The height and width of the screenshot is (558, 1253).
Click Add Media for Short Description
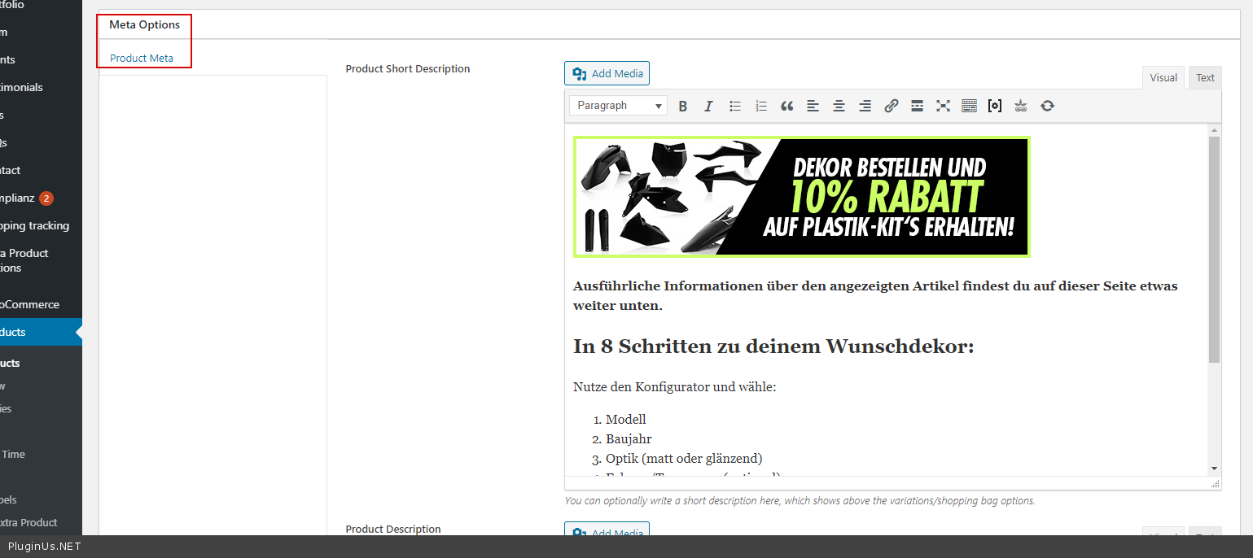[607, 74]
